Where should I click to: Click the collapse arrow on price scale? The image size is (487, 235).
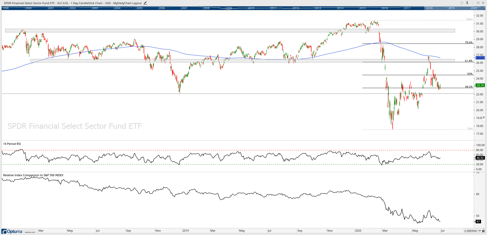484,117
